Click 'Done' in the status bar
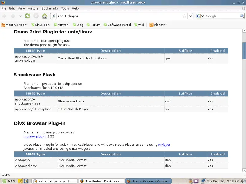Viewport: 246px width, 184px height. pyautogui.click(x=6, y=175)
